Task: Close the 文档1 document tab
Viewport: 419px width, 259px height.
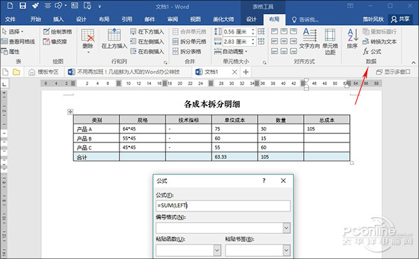Action: pos(235,72)
